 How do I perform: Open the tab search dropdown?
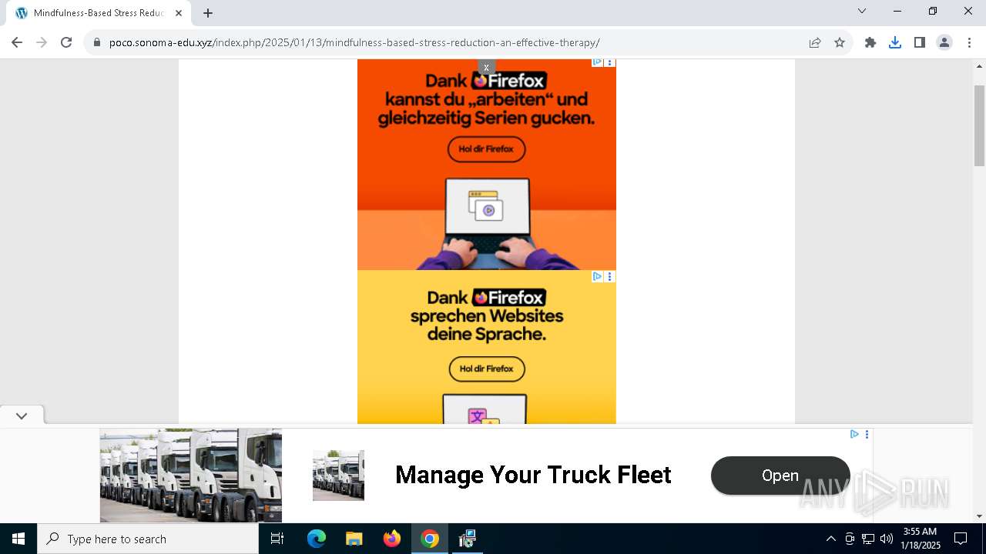point(862,11)
